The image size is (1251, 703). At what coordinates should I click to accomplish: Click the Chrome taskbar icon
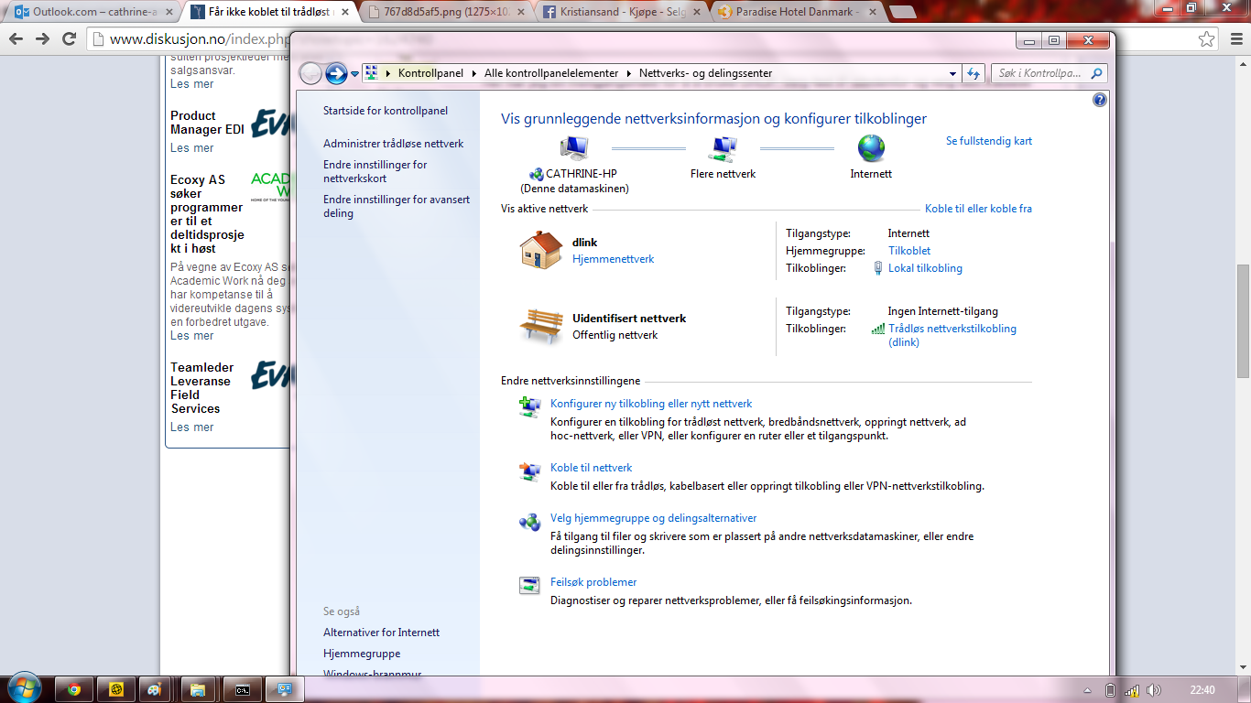point(74,689)
